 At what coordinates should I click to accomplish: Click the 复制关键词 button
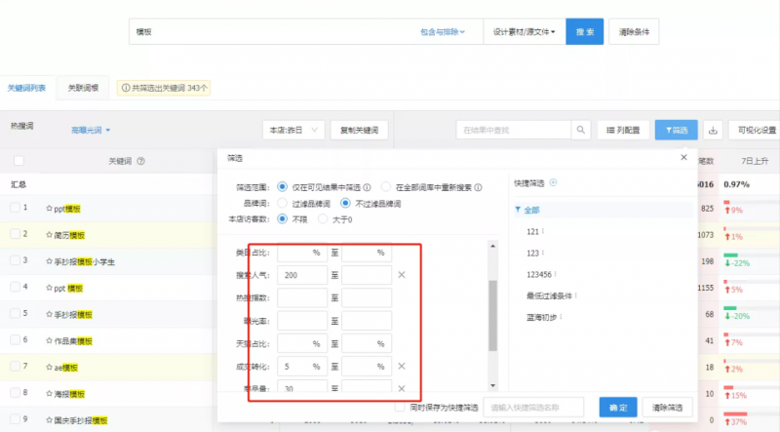pyautogui.click(x=360, y=130)
